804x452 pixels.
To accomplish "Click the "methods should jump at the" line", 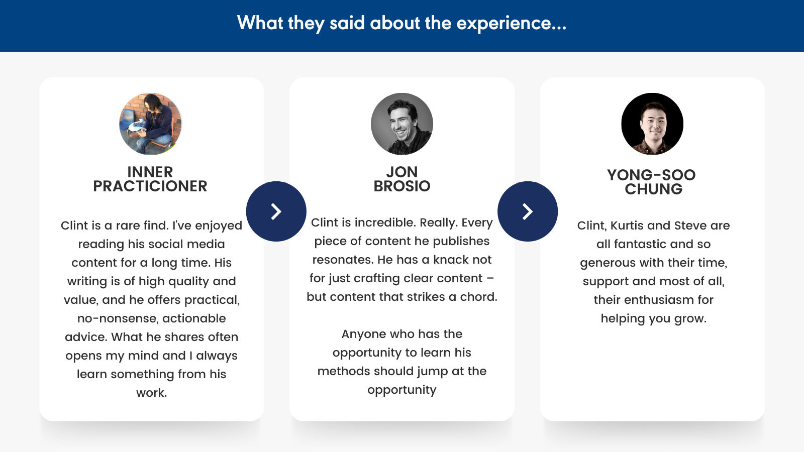I will [x=402, y=372].
